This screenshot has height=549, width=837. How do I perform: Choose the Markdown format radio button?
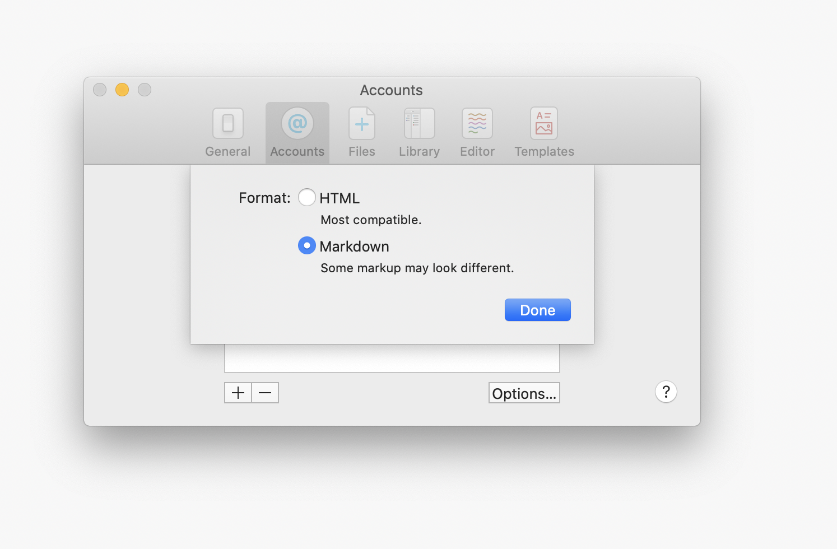[307, 245]
